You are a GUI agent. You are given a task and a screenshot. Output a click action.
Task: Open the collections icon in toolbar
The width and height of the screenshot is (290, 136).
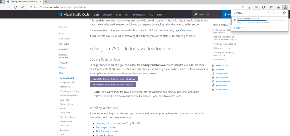[278, 7]
